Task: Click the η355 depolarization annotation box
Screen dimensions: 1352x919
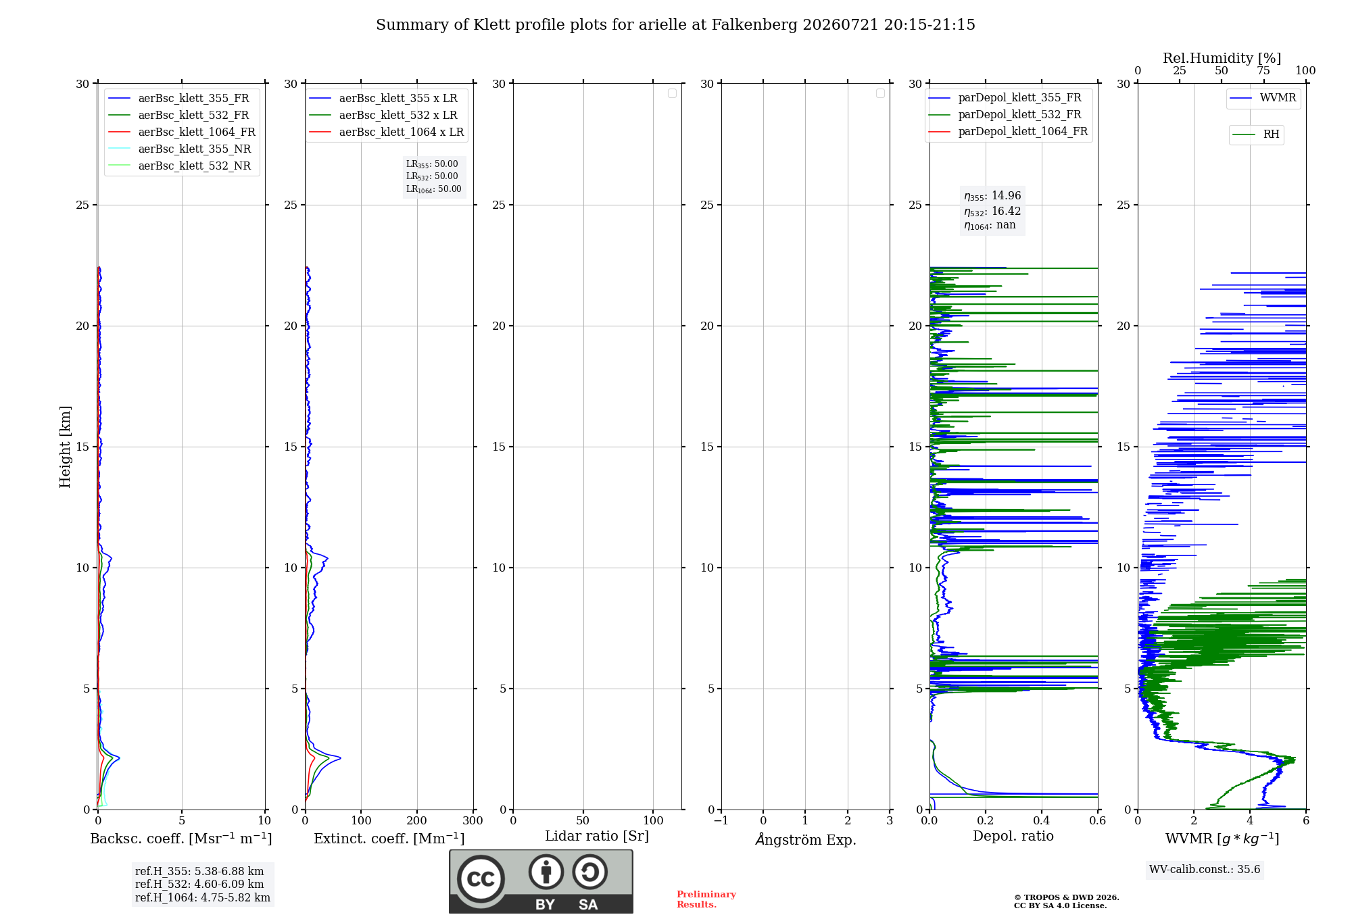Action: [992, 210]
